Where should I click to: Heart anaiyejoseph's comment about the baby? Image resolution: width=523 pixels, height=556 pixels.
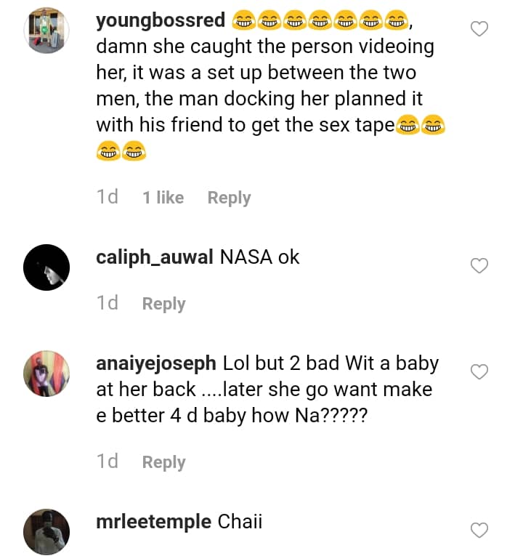click(x=479, y=372)
